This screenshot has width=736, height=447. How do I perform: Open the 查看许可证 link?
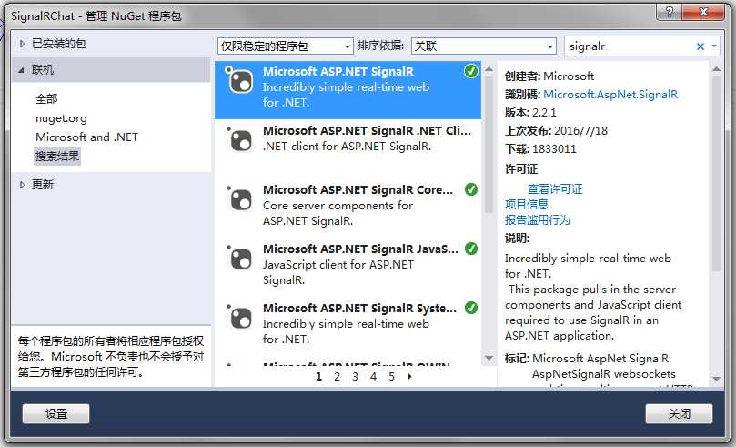click(x=555, y=189)
